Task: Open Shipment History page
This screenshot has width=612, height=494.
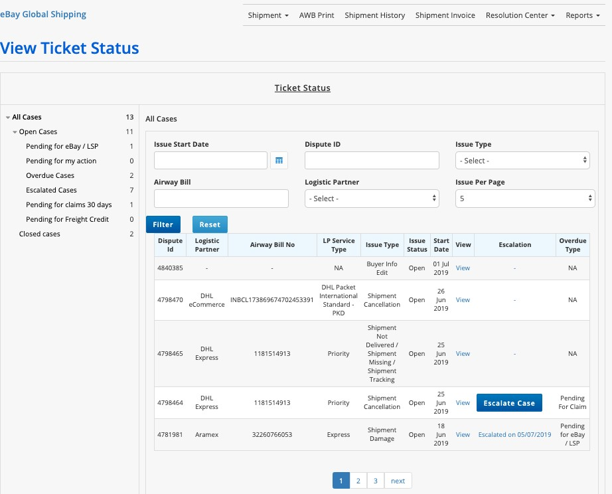Action: coord(374,15)
